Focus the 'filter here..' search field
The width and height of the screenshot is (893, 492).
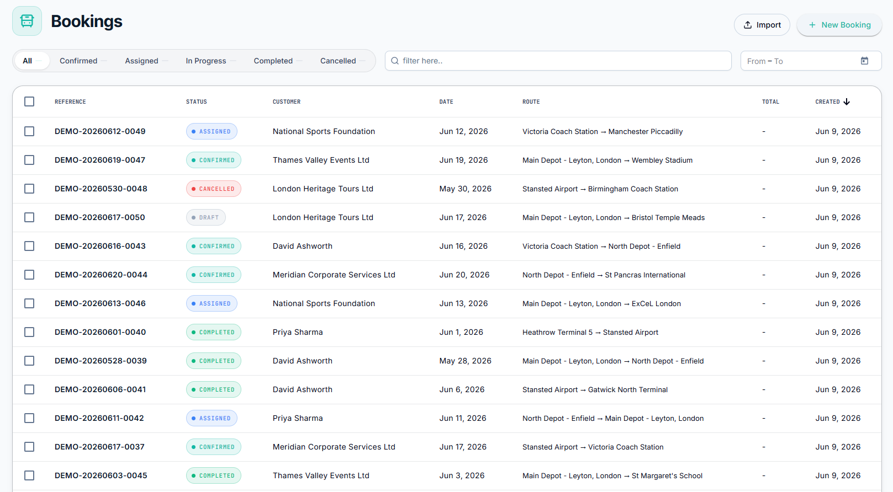(x=558, y=61)
